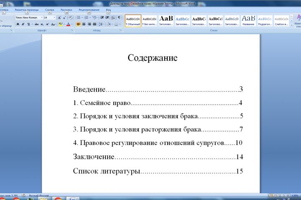
Task: Align text right
Action: [89, 24]
